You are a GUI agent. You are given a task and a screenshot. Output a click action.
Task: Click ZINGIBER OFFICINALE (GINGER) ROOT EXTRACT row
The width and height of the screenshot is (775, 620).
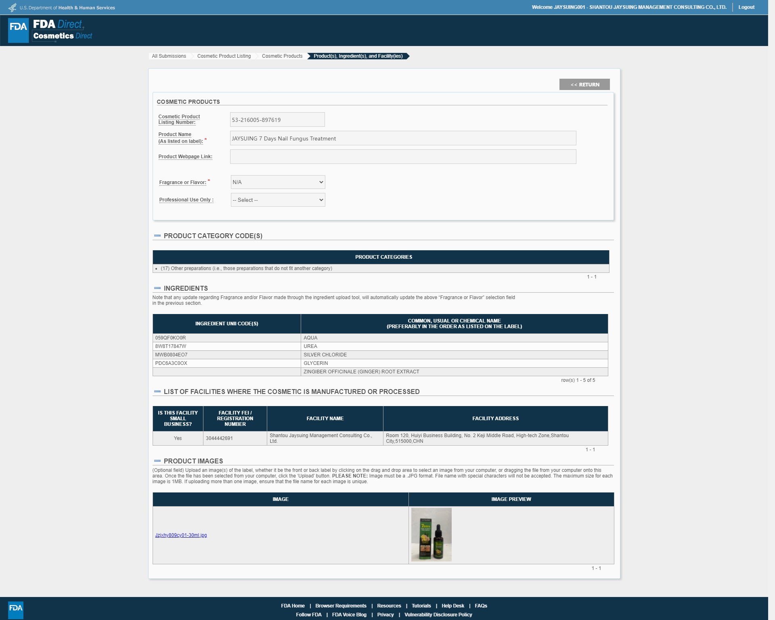(x=380, y=372)
